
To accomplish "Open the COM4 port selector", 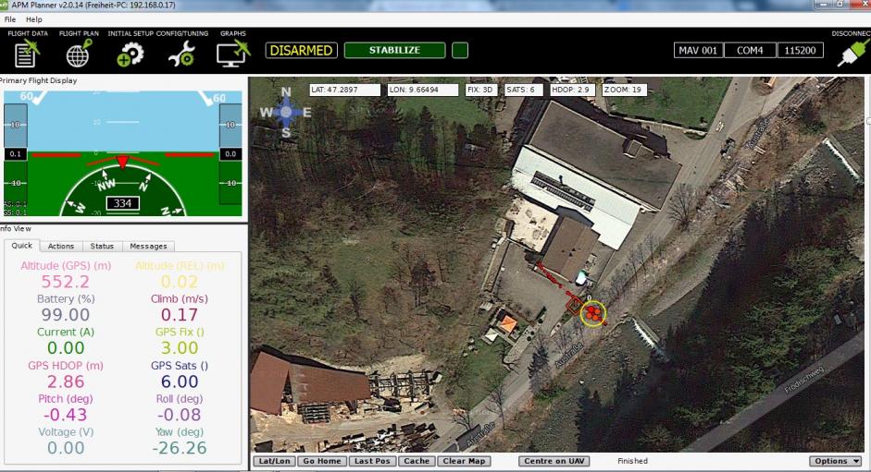I will (750, 51).
